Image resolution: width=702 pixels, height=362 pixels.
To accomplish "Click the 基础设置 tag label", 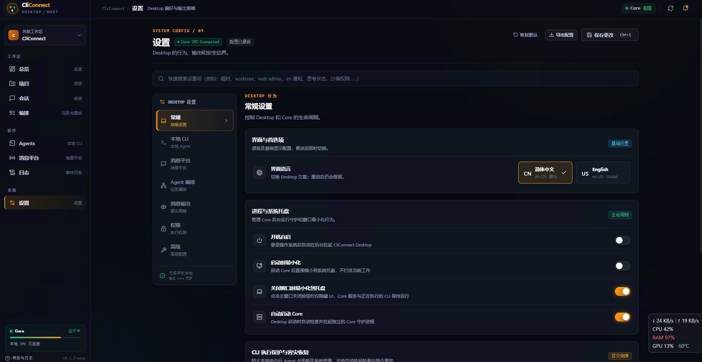I will [x=620, y=143].
